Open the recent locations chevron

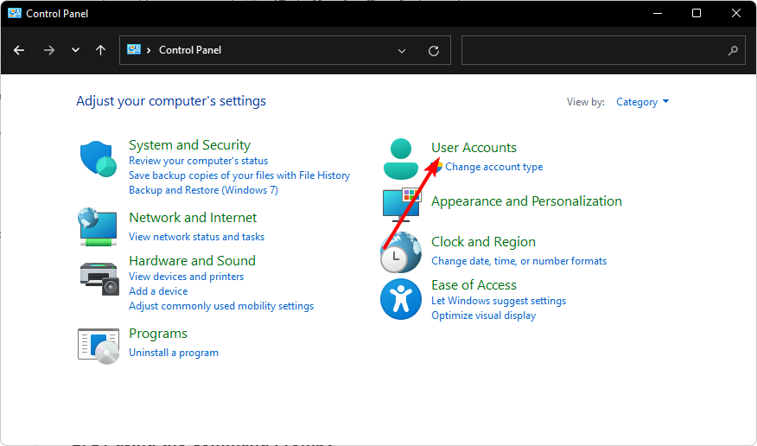pos(75,50)
